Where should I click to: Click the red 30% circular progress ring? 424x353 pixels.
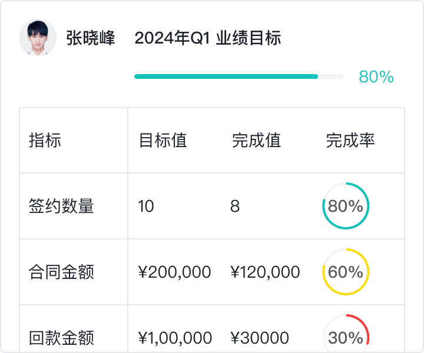[346, 338]
